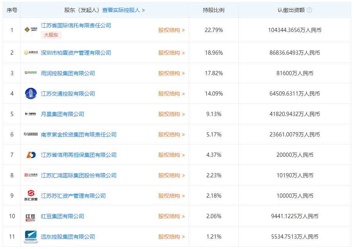Expand 股权结构 for 南京紫金投资集团 row

172,135
